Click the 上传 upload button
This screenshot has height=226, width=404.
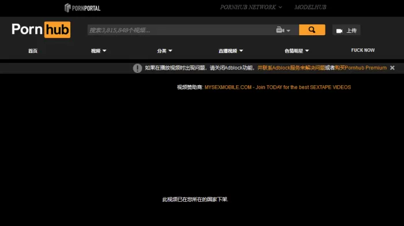click(x=346, y=31)
